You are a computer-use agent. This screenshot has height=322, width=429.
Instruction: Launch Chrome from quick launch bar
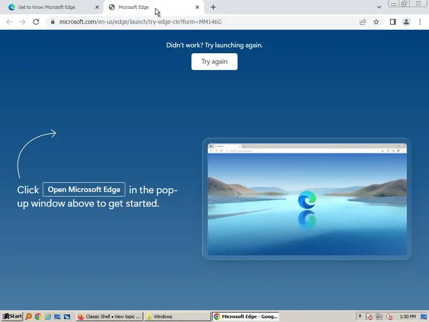click(38, 317)
